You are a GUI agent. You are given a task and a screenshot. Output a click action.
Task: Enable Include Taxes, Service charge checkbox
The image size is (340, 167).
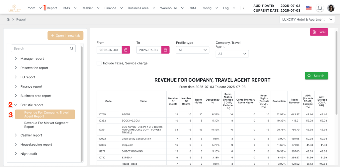pos(99,63)
